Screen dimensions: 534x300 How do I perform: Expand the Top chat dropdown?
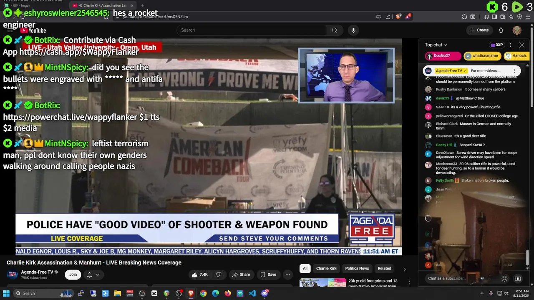point(436,45)
